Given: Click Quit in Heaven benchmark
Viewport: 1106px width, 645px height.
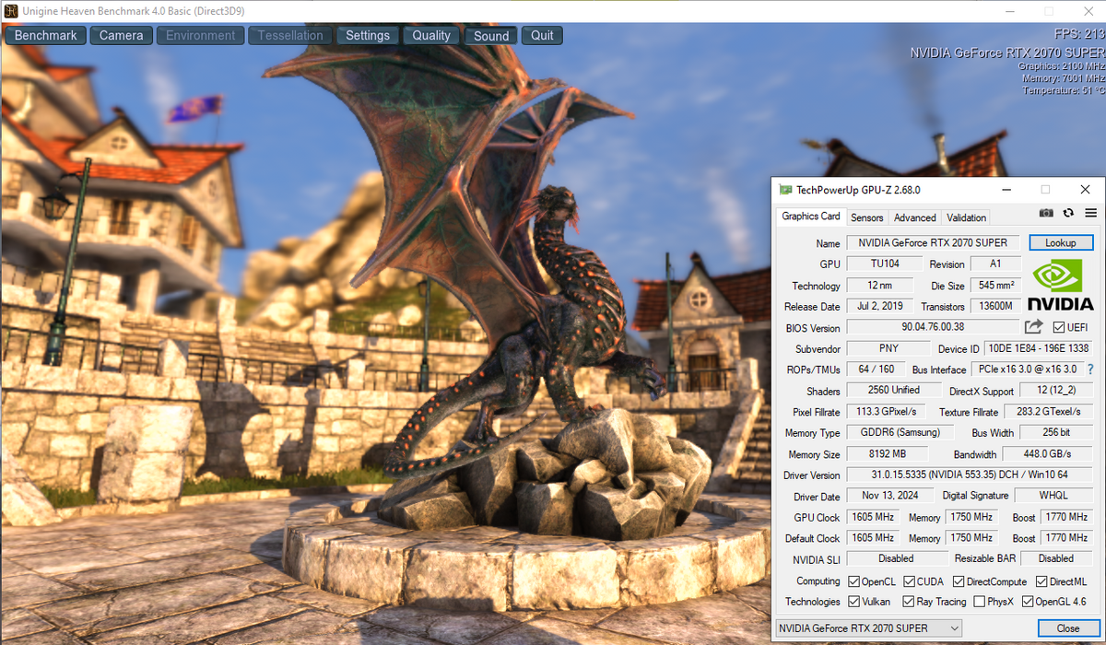Looking at the screenshot, I should tap(542, 35).
